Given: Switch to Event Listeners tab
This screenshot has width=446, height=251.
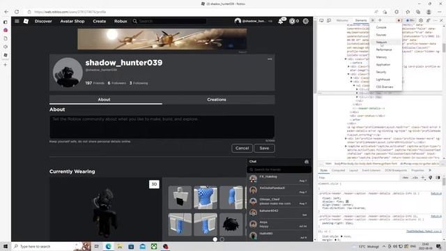Looking at the screenshot, I should [x=371, y=170].
